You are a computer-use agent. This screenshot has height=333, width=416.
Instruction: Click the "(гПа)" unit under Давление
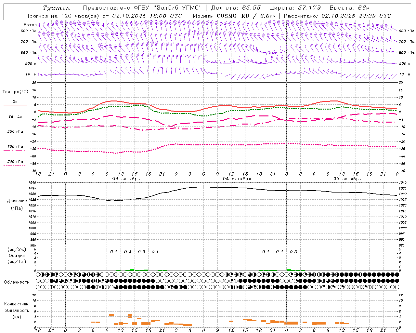pyautogui.click(x=17, y=208)
